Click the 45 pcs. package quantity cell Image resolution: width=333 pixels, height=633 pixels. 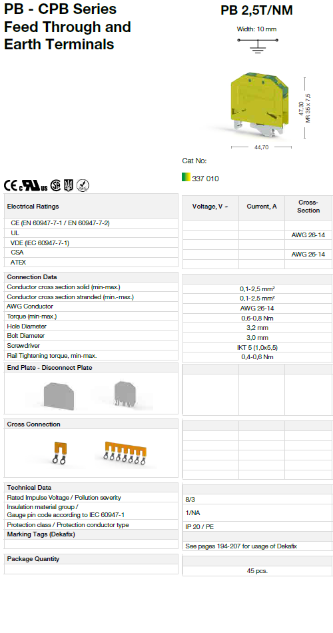click(x=257, y=571)
